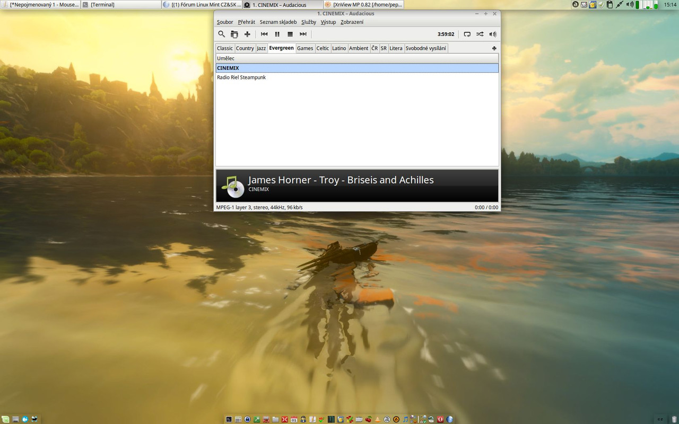Viewport: 679px width, 424px height.
Task: Toggle shuffle mode
Action: (x=480, y=34)
